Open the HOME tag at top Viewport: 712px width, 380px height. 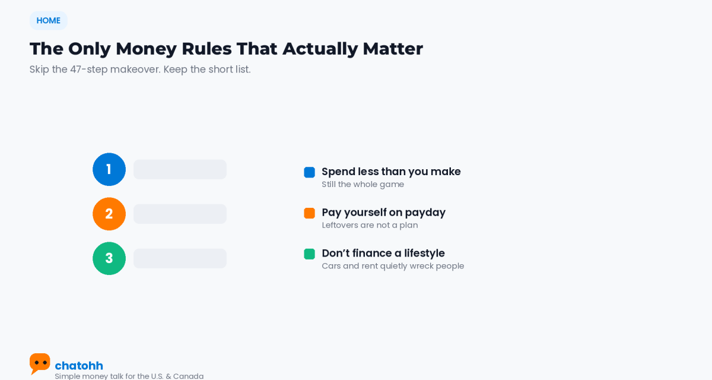pos(49,20)
